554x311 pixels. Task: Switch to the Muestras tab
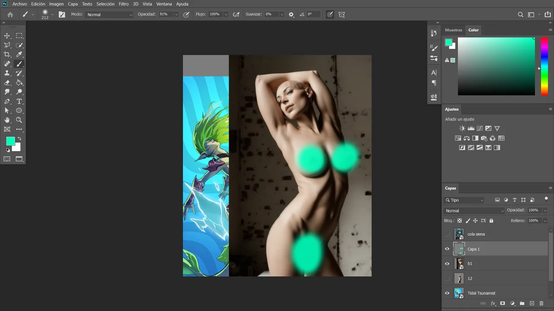click(454, 30)
